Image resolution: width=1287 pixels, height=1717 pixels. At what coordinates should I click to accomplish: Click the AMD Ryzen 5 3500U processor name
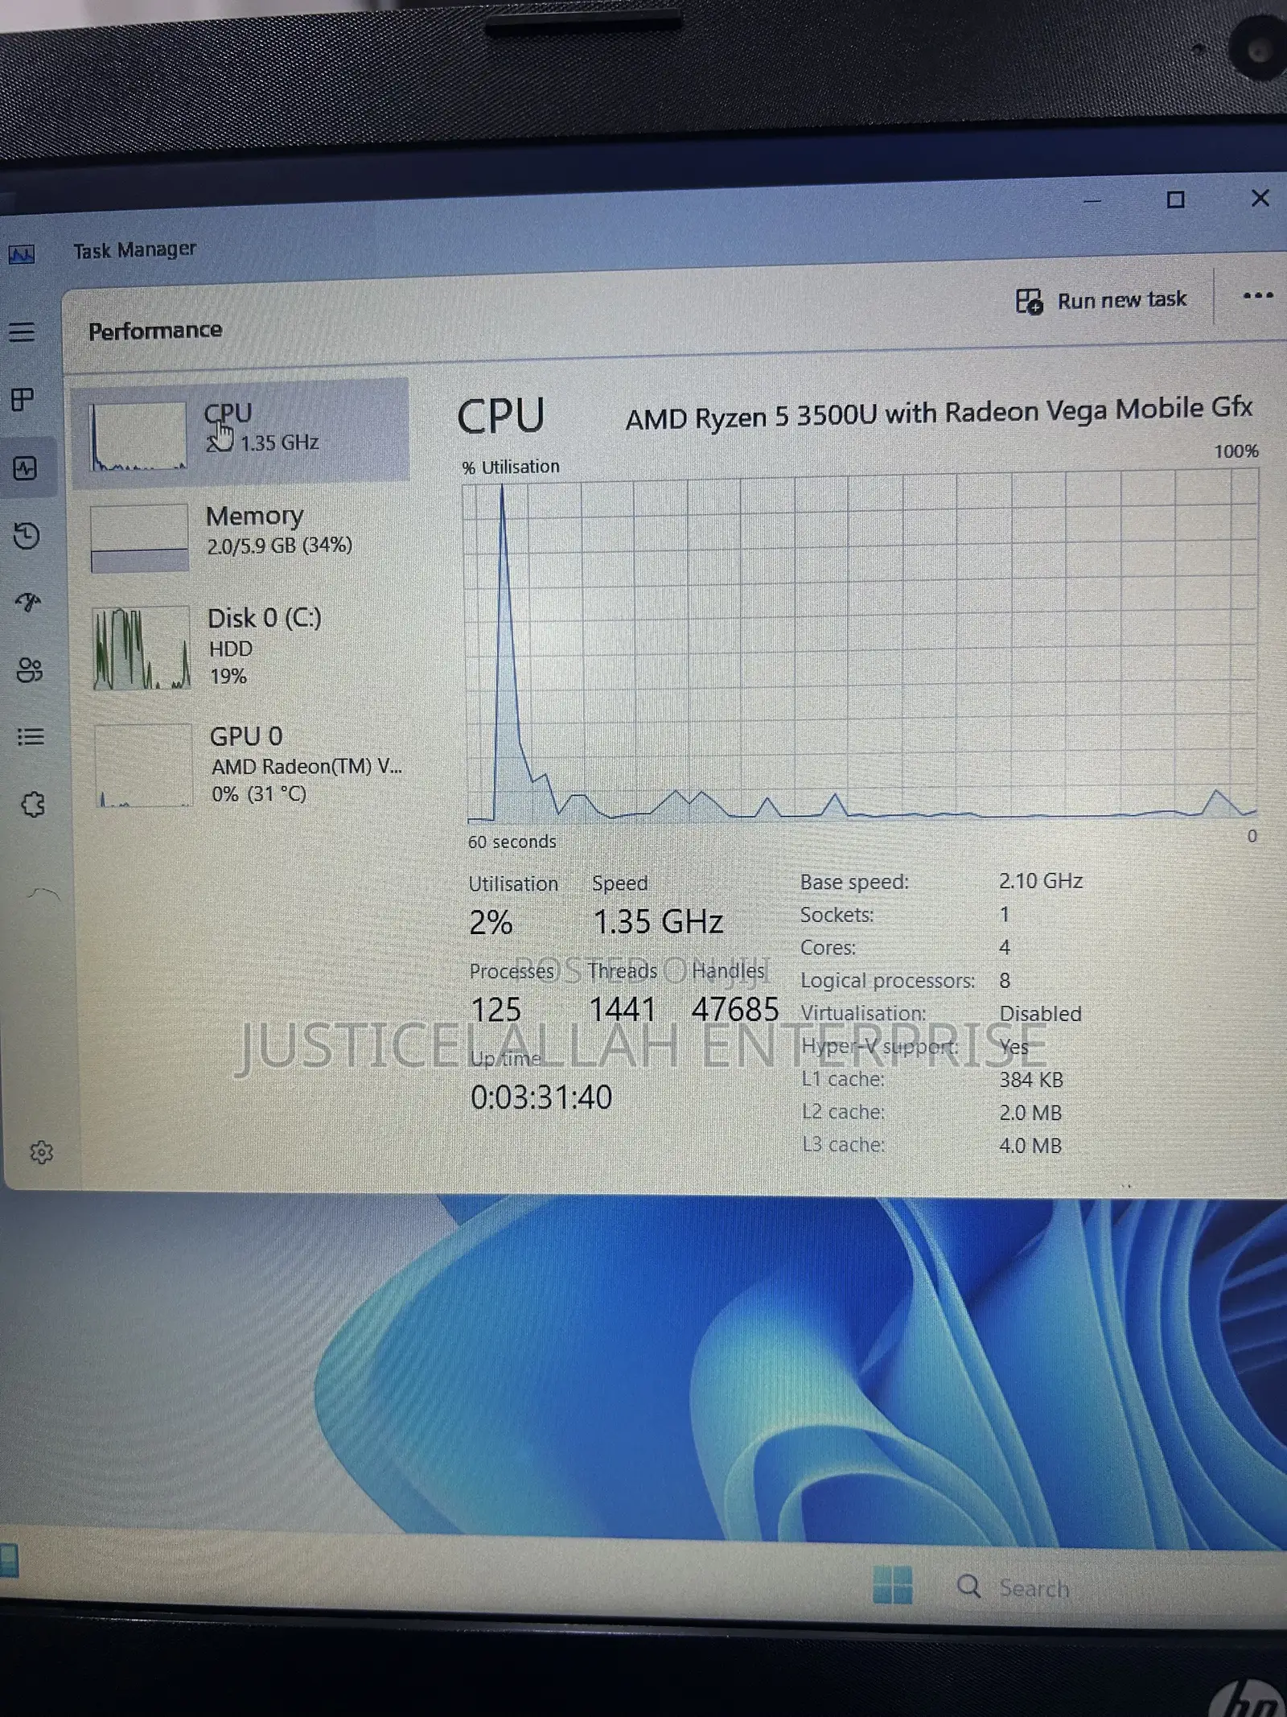click(x=939, y=412)
